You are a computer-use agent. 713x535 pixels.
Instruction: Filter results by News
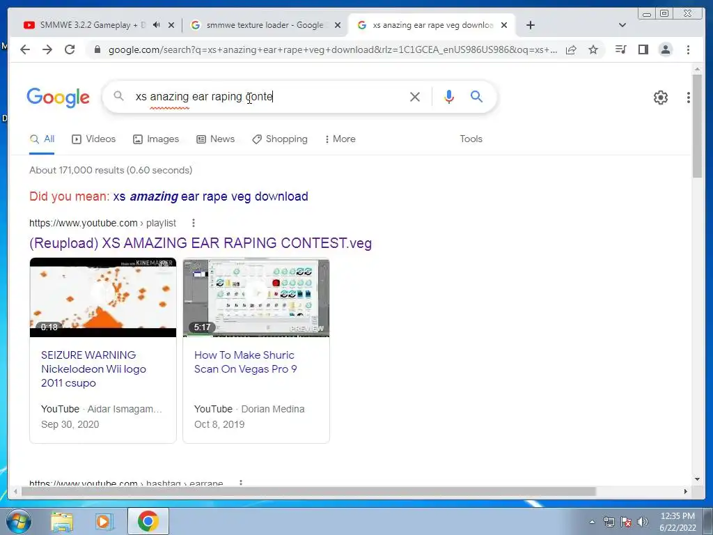coord(216,139)
